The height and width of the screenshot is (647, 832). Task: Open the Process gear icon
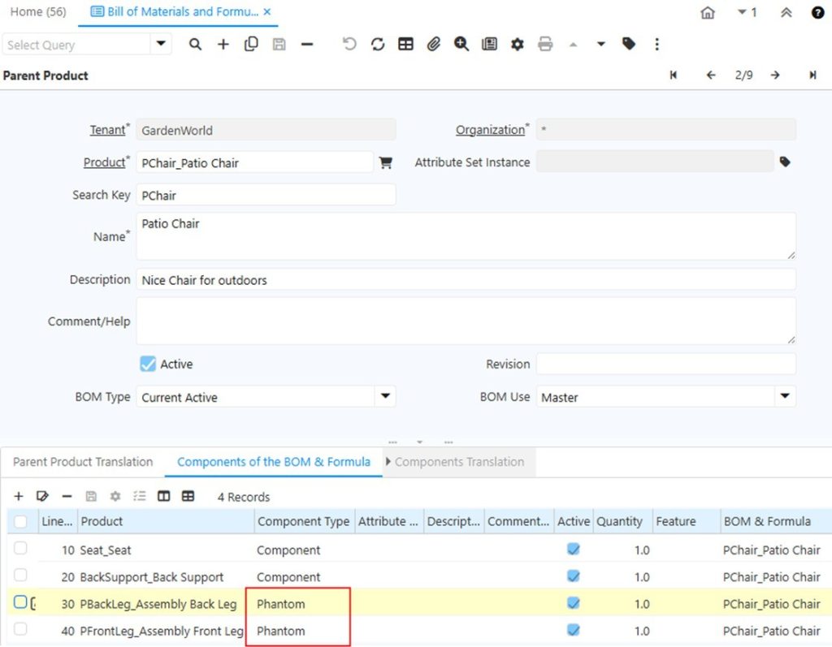coord(517,45)
